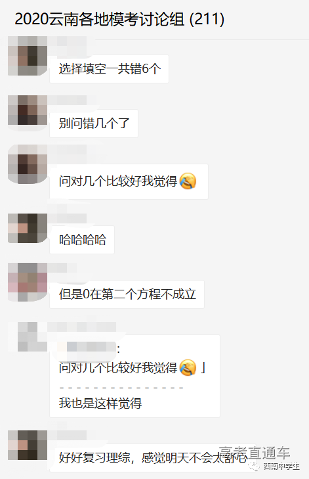Select the 哈哈哈哈 message bubble
Viewport: 309px width, 479px height.
82,239
